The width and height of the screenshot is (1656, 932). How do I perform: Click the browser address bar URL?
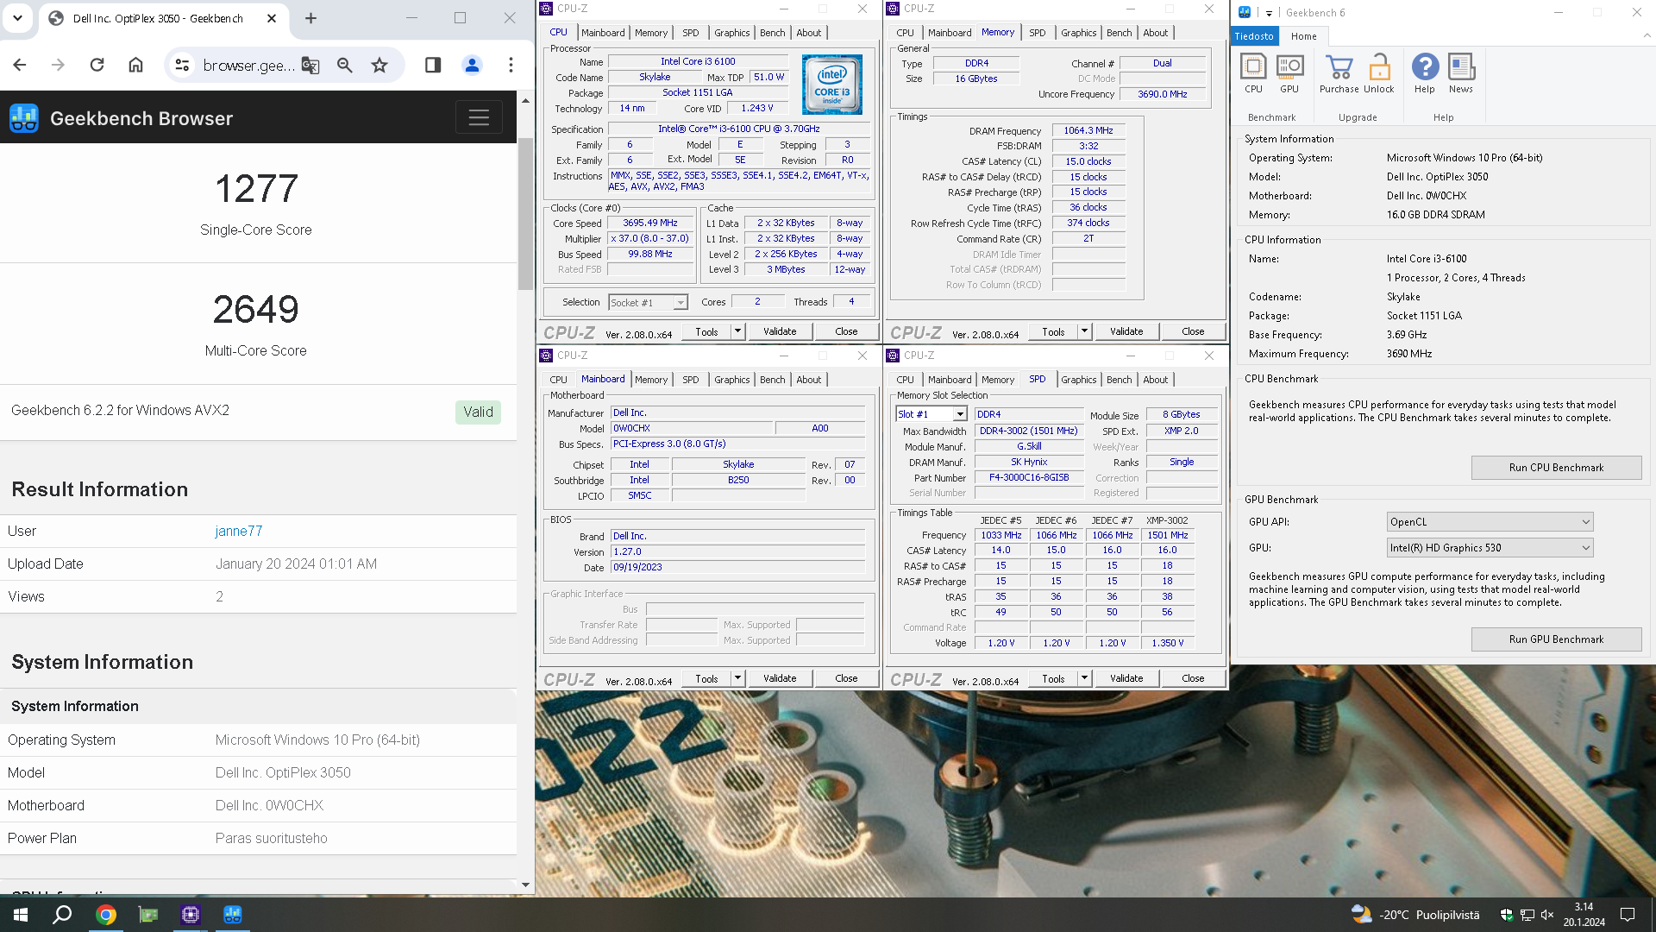(248, 66)
